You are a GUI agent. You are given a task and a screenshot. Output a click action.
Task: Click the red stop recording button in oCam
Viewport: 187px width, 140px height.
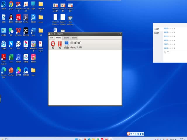click(x=53, y=44)
